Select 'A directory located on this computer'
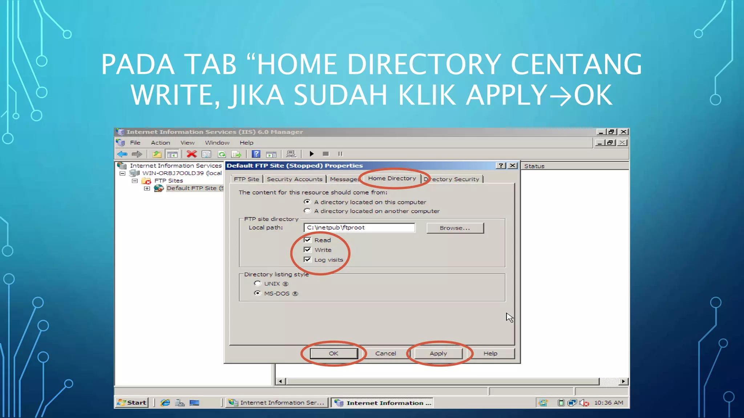The height and width of the screenshot is (418, 744). click(307, 202)
